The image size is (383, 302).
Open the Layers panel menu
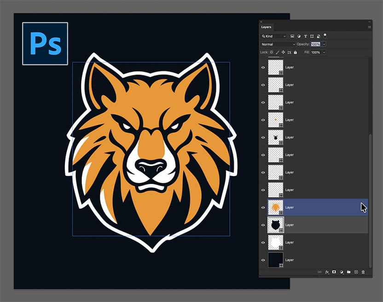point(369,26)
